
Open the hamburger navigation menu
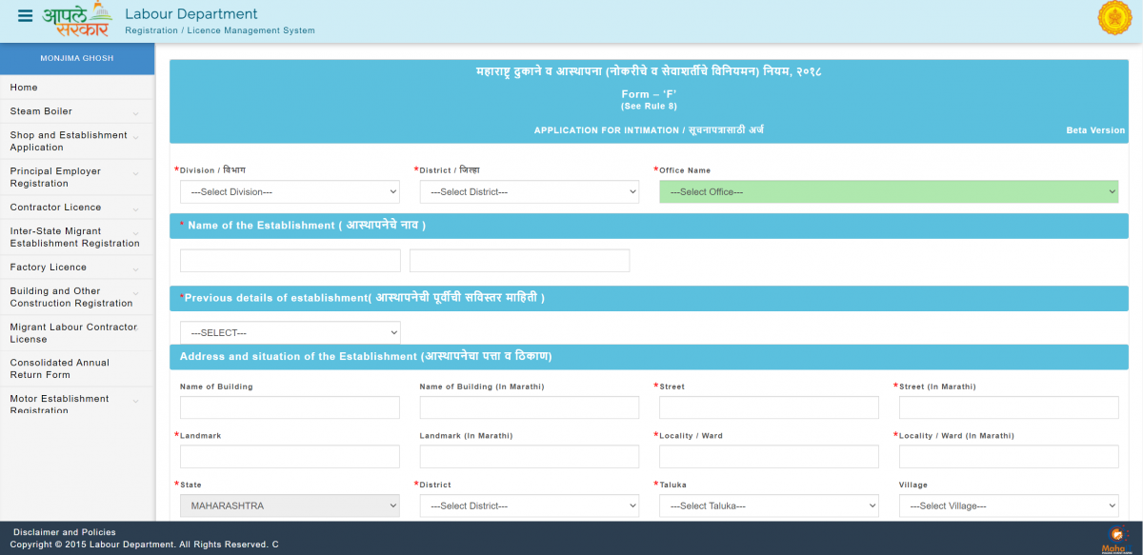tap(26, 16)
